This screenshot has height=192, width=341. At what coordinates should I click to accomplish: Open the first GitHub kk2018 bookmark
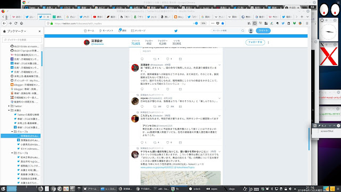pos(25,46)
